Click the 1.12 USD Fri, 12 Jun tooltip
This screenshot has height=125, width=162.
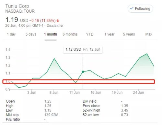pyautogui.click(x=83, y=50)
